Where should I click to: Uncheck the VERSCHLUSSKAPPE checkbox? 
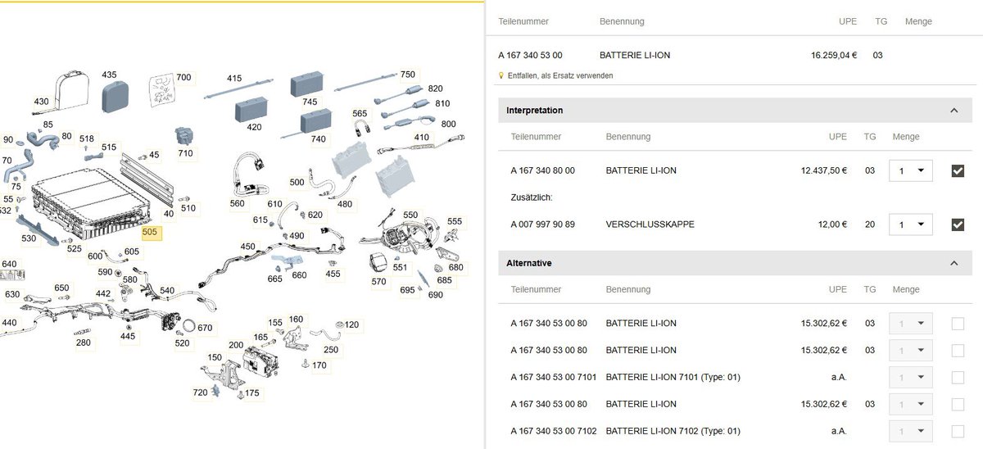(x=958, y=224)
